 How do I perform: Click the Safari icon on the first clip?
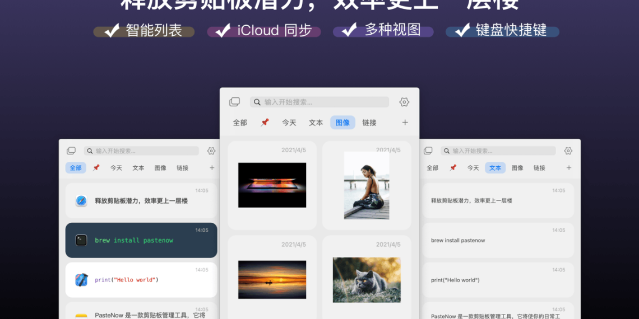[81, 201]
